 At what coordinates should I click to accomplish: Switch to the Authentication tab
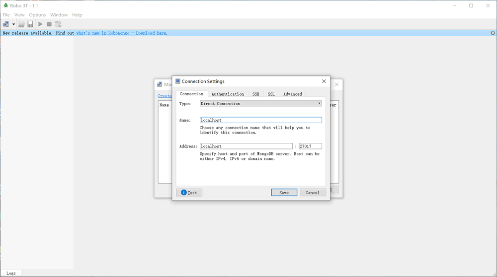point(228,94)
